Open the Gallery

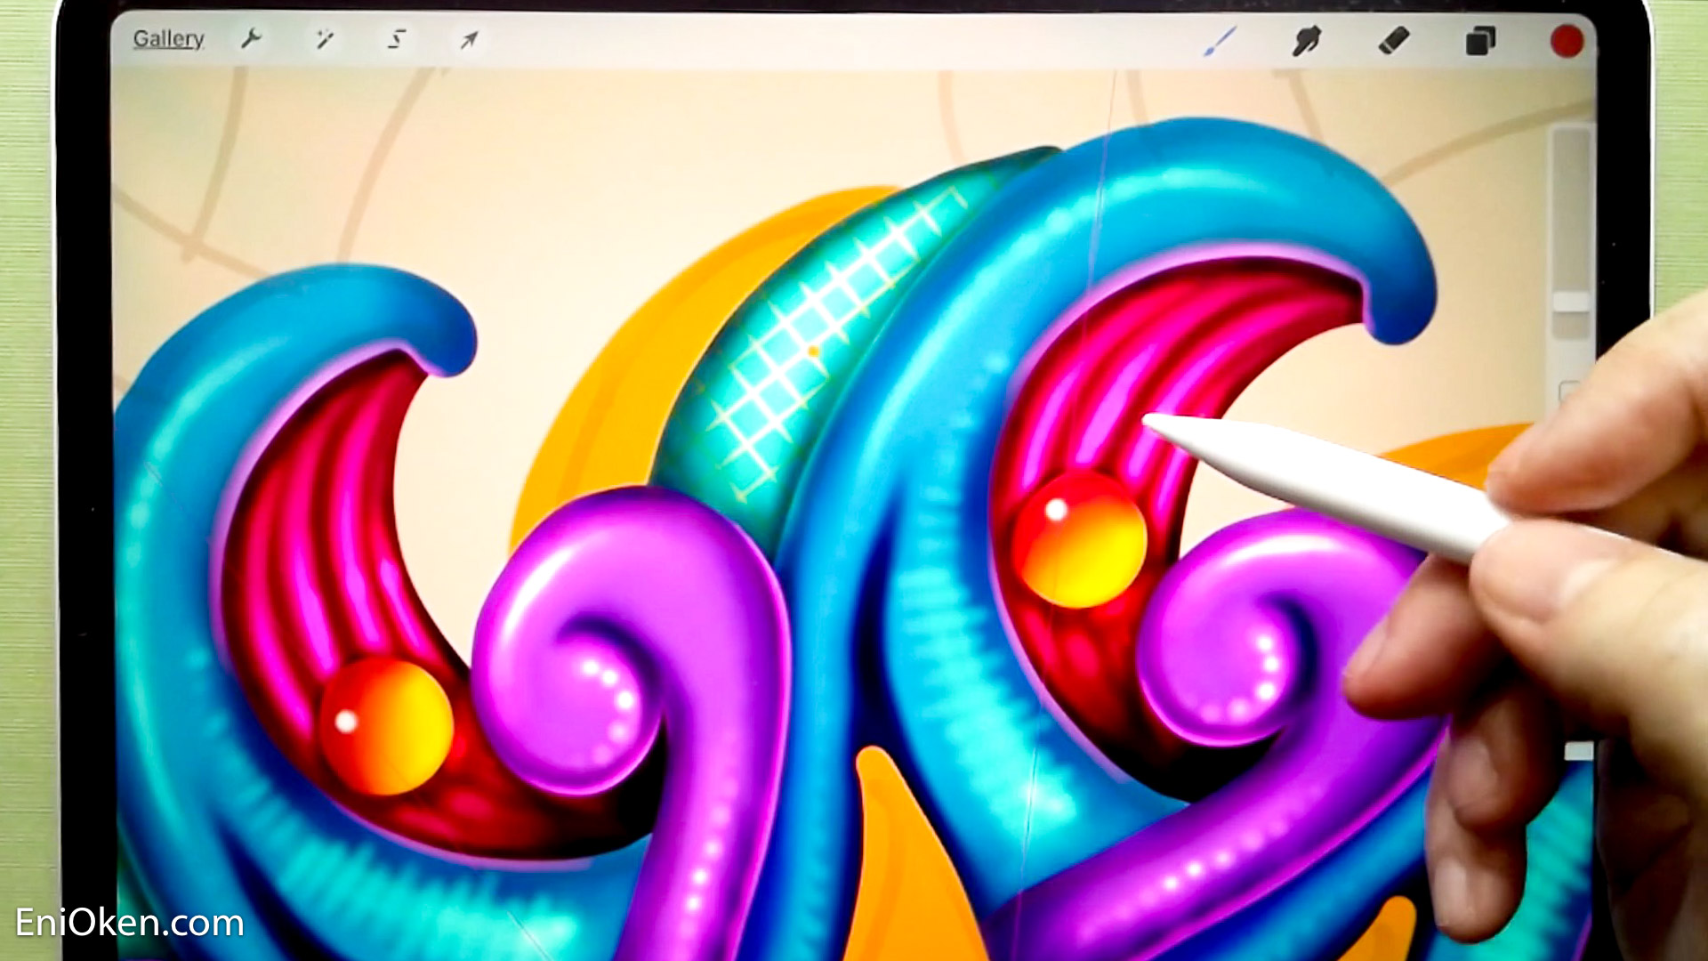coord(168,39)
